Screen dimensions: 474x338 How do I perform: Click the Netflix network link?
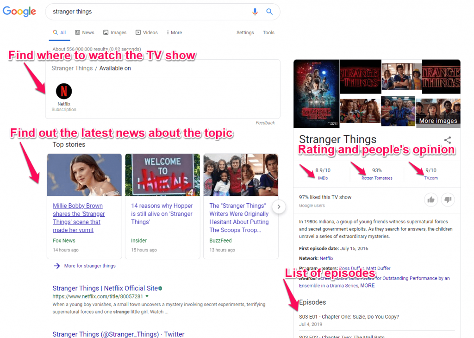[326, 258]
